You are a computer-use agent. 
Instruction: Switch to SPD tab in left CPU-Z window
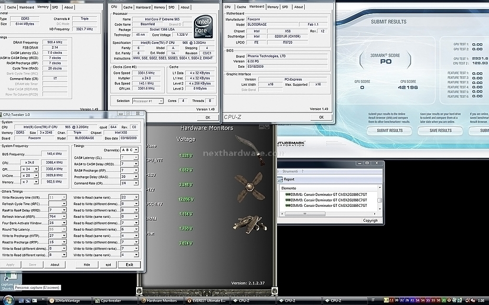click(x=55, y=7)
